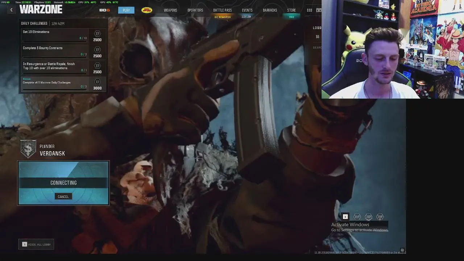Go back using the top-left arrow
This screenshot has height=261, width=464.
(11, 10)
